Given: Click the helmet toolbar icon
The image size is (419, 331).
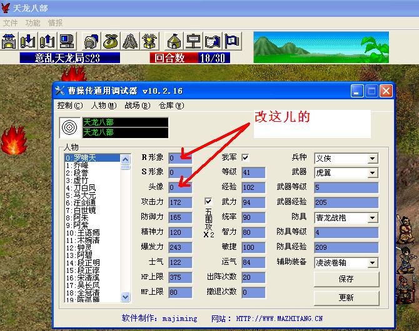Looking at the screenshot, I should [x=91, y=41].
